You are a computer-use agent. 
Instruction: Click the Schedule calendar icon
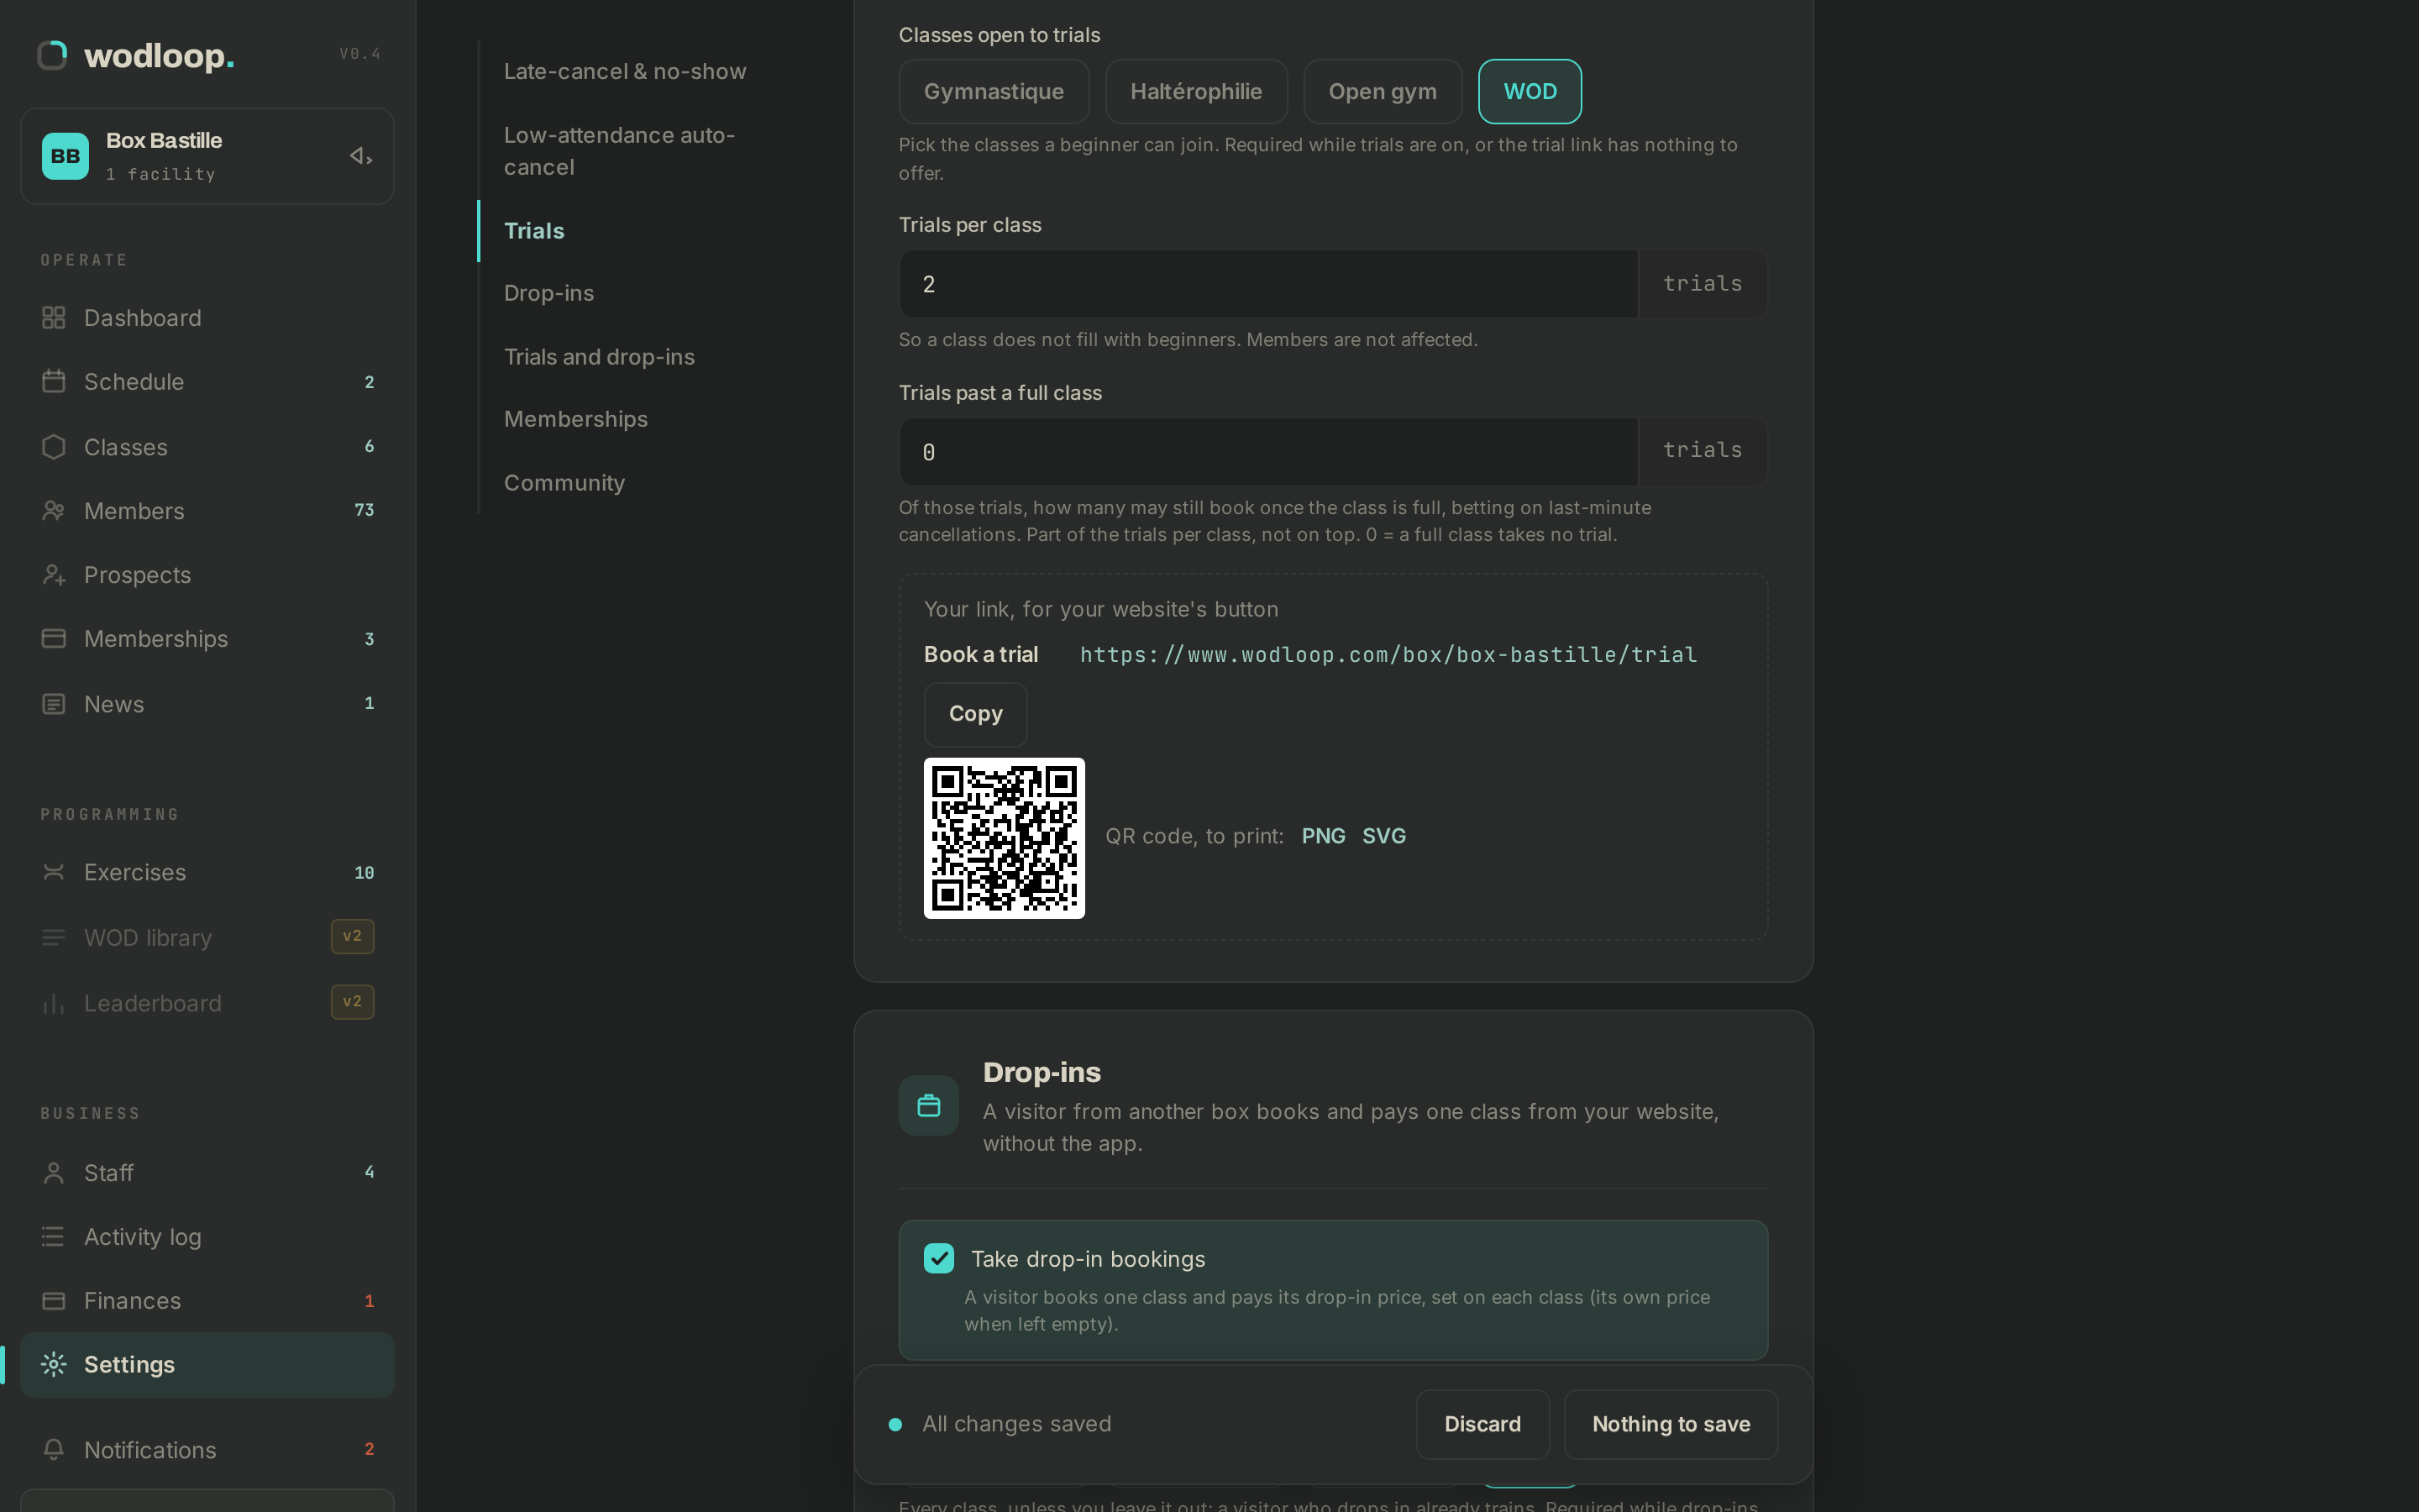point(54,382)
